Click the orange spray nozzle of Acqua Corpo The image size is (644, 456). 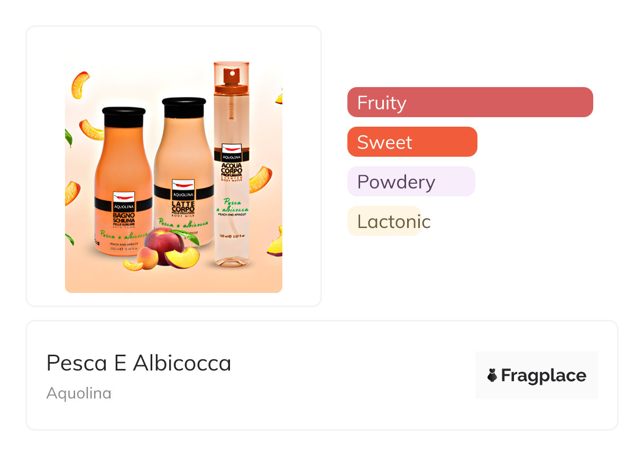pos(231,75)
